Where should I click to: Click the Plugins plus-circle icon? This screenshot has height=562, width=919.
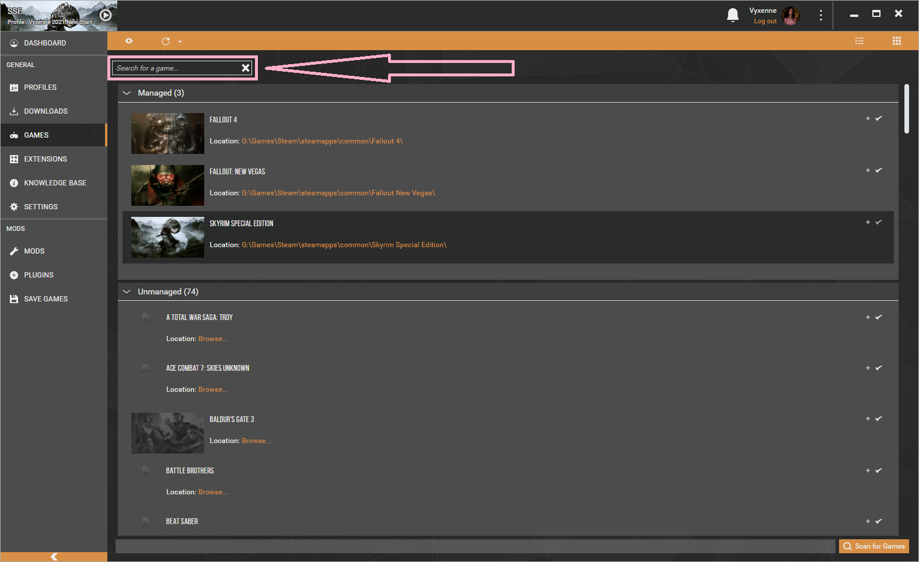[x=14, y=275]
